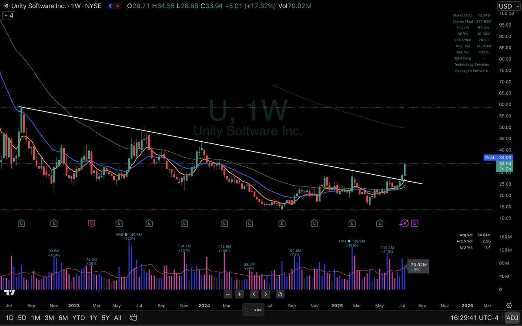Select the 3M date range

tap(49, 318)
